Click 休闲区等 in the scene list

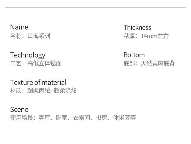(x=124, y=118)
